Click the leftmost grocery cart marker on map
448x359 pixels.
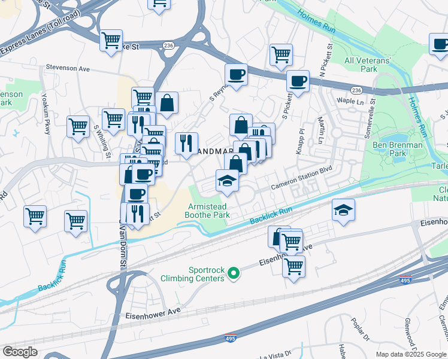click(35, 218)
